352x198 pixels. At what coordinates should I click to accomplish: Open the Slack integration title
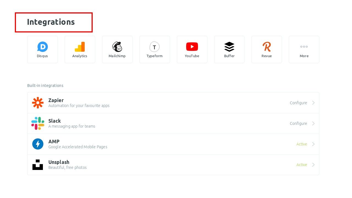54,121
